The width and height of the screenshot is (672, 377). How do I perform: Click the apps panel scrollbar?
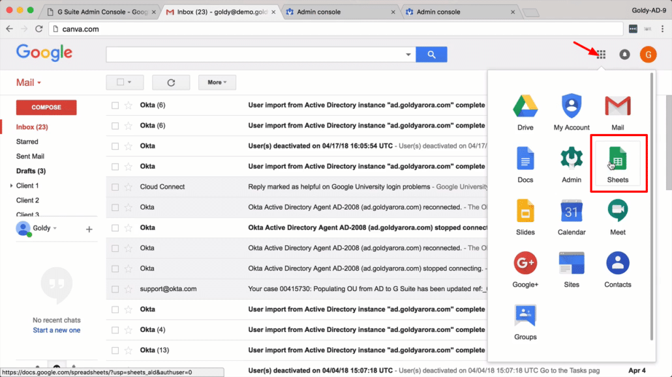pyautogui.click(x=651, y=206)
